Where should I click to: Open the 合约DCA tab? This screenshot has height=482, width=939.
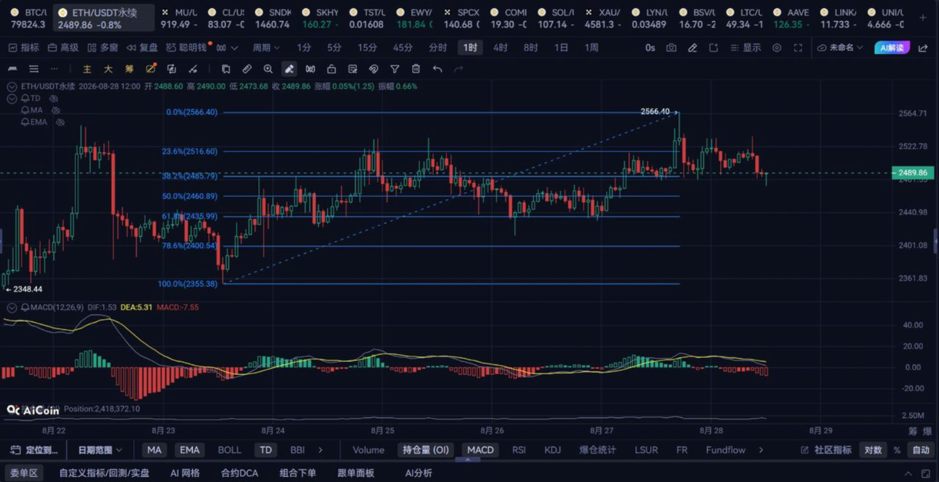pos(239,473)
